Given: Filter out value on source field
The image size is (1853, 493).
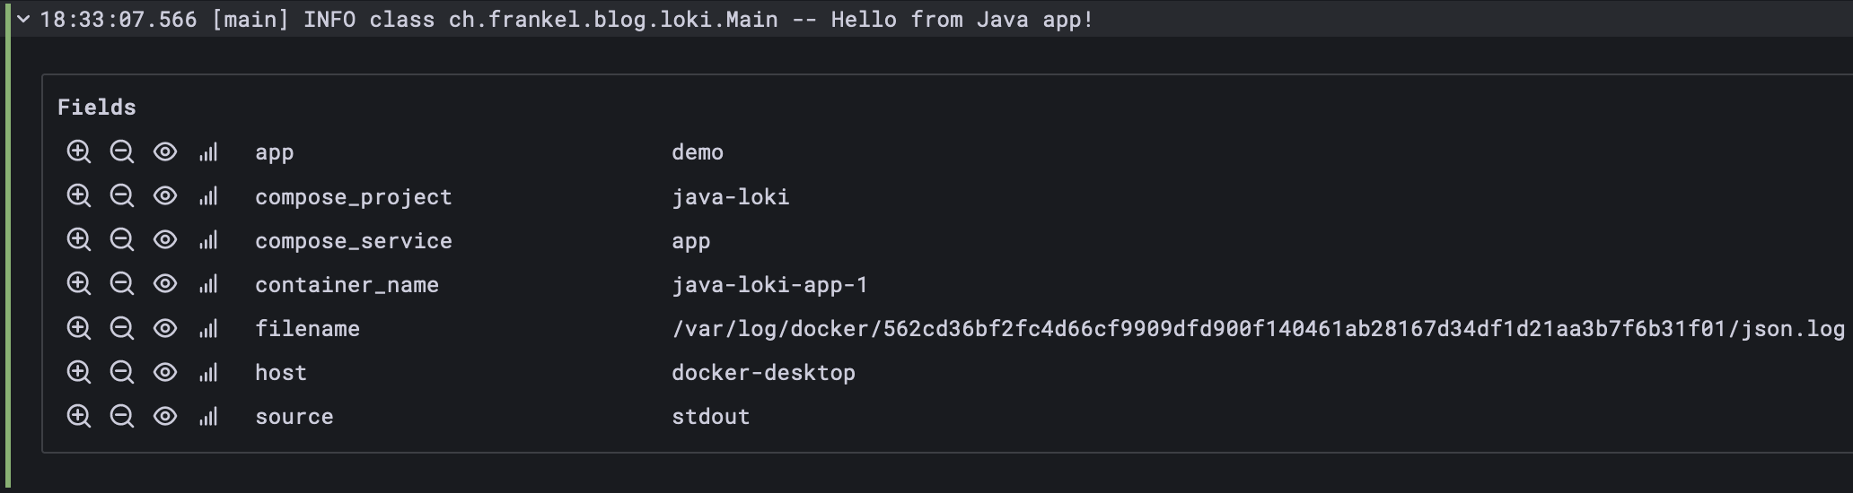Looking at the screenshot, I should point(121,416).
